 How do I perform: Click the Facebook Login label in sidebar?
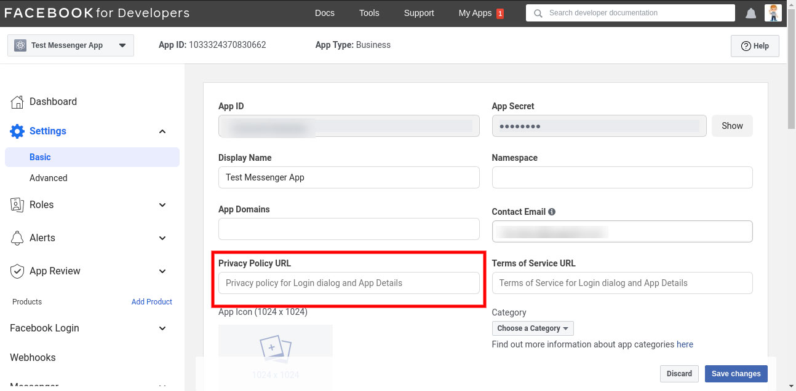pos(44,328)
